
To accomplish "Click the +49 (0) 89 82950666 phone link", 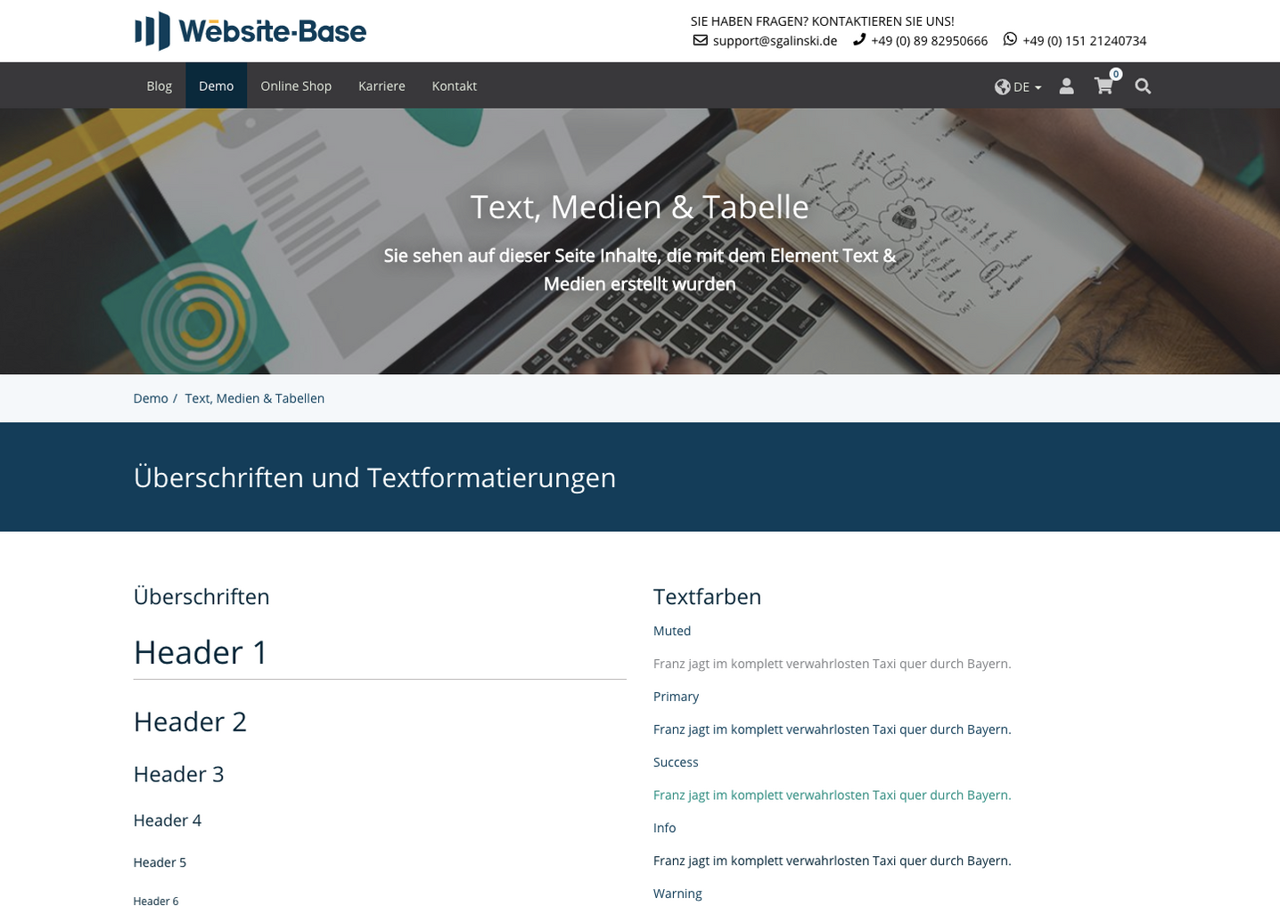I will (x=929, y=40).
